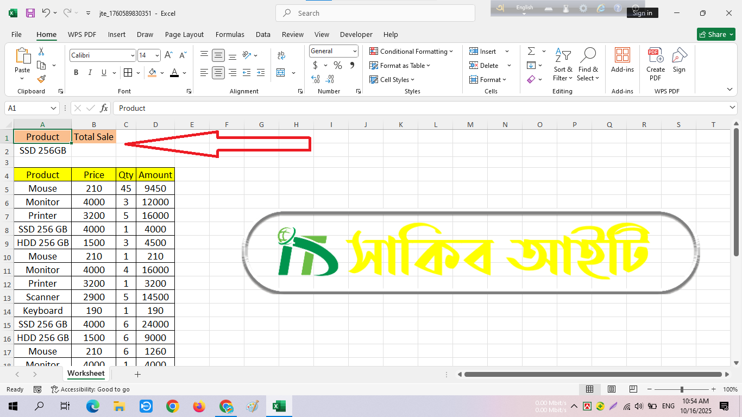Viewport: 742px width, 417px height.
Task: Click the Increase Font Size icon
Action: coord(169,55)
